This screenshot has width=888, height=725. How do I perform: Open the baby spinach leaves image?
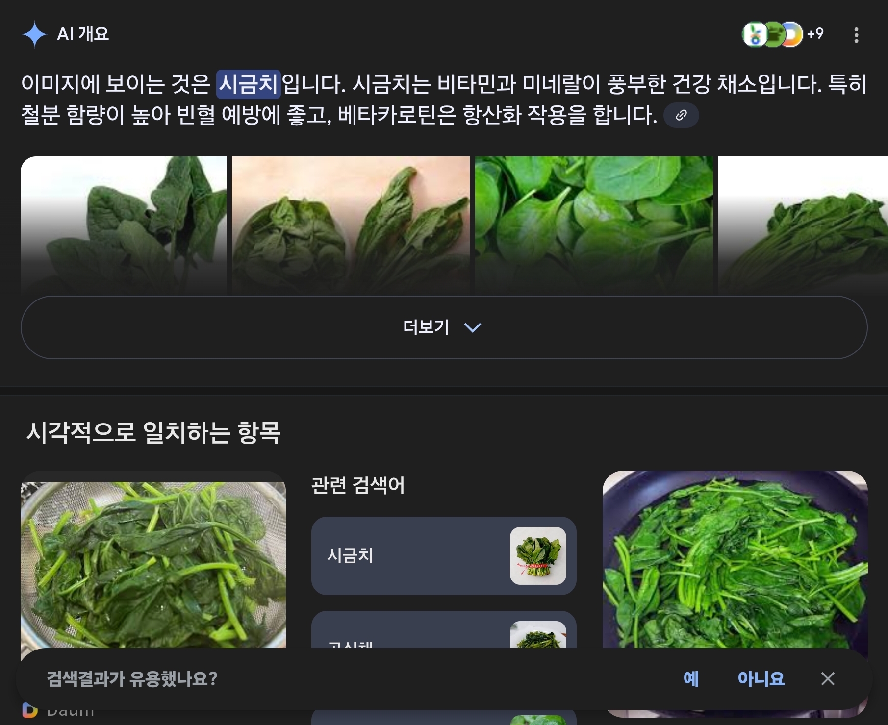coord(594,225)
